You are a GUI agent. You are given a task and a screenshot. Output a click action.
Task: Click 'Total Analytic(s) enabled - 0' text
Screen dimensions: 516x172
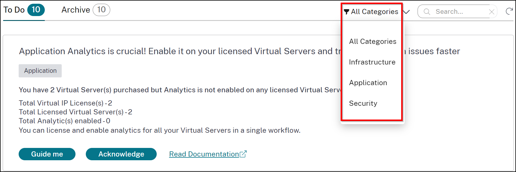coord(65,121)
